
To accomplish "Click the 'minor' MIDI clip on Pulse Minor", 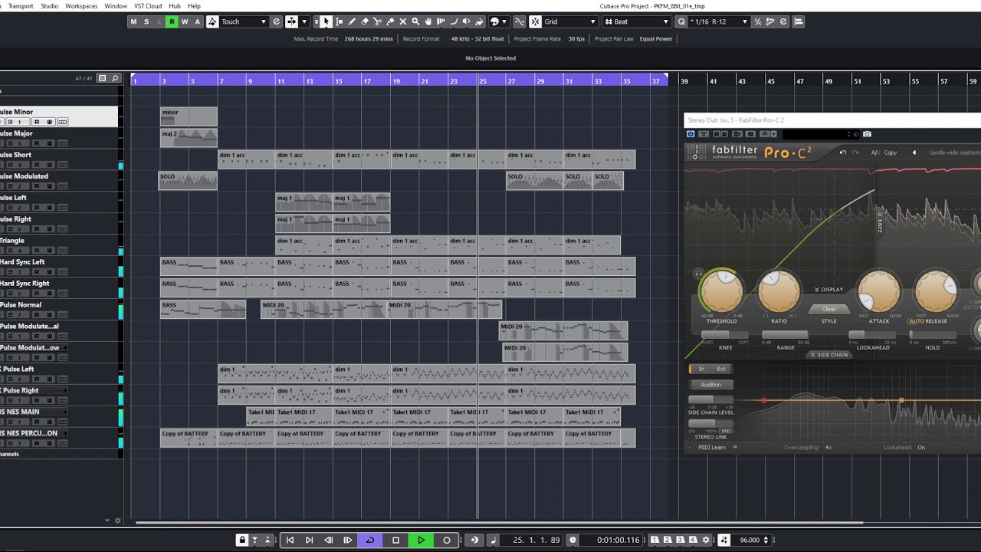I will tap(189, 117).
